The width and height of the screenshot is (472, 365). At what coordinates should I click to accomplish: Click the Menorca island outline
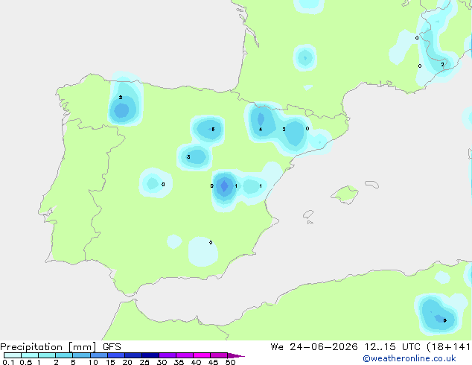pyautogui.click(x=372, y=184)
